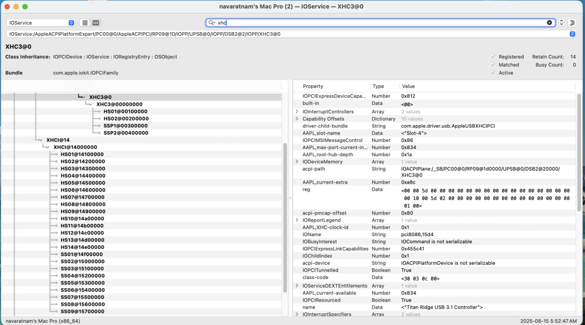Screen dimensions: 585x325
Task: Select the class-code property row
Action: (x=435, y=278)
